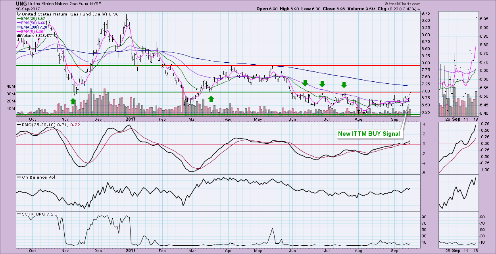The image size is (496, 254).
Task: Click the green up arrow in mid-March
Action: coord(211,98)
